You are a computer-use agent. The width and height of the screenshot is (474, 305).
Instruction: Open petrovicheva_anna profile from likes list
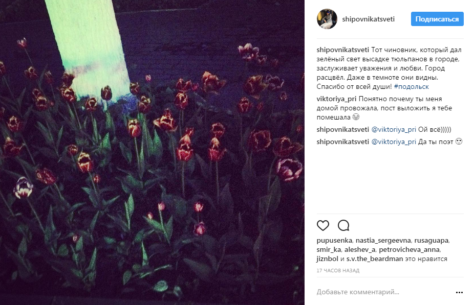(x=410, y=249)
